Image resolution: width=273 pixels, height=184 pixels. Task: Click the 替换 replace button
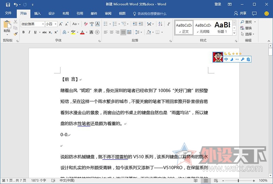(246, 28)
